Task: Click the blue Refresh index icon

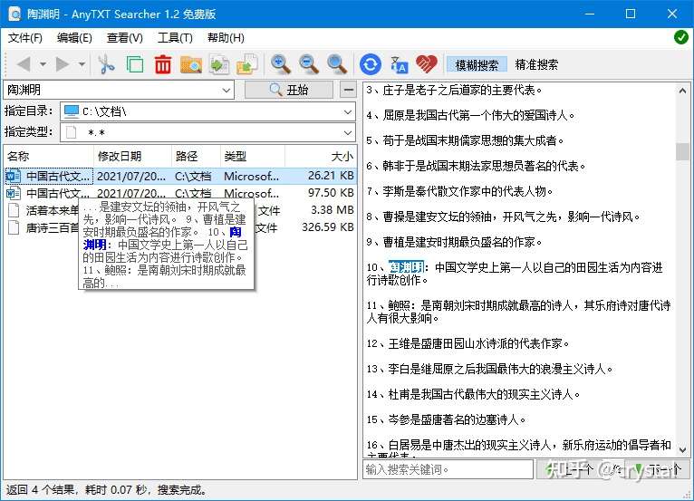Action: [371, 64]
